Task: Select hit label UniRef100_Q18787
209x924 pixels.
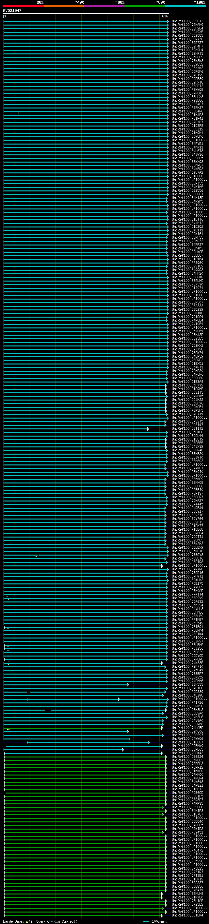Action: pos(187,815)
